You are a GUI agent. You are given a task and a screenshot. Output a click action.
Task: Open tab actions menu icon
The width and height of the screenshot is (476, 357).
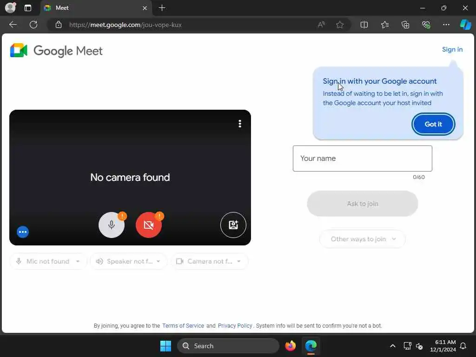pyautogui.click(x=28, y=8)
